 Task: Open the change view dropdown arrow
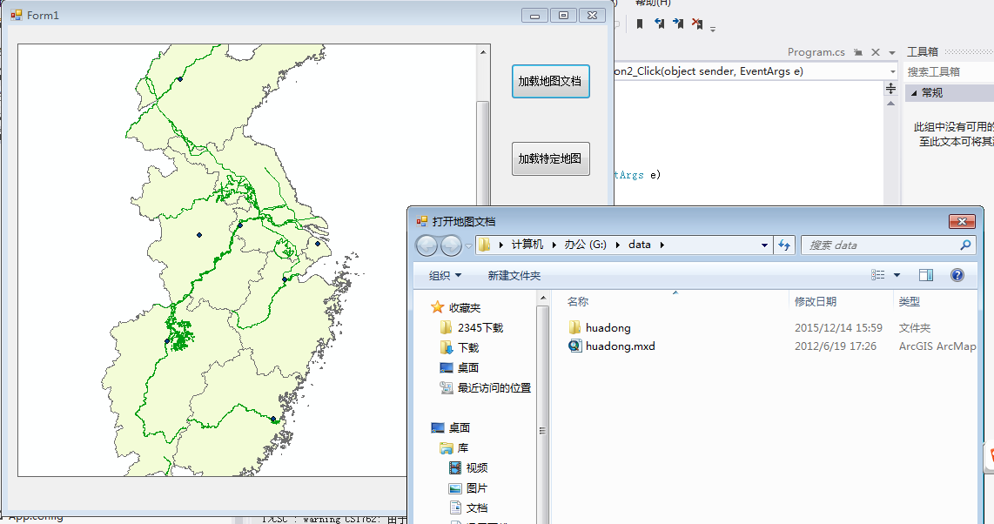[x=897, y=275]
